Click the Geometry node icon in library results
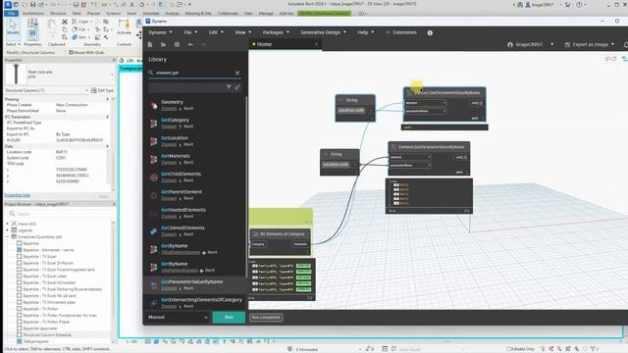 tap(154, 105)
